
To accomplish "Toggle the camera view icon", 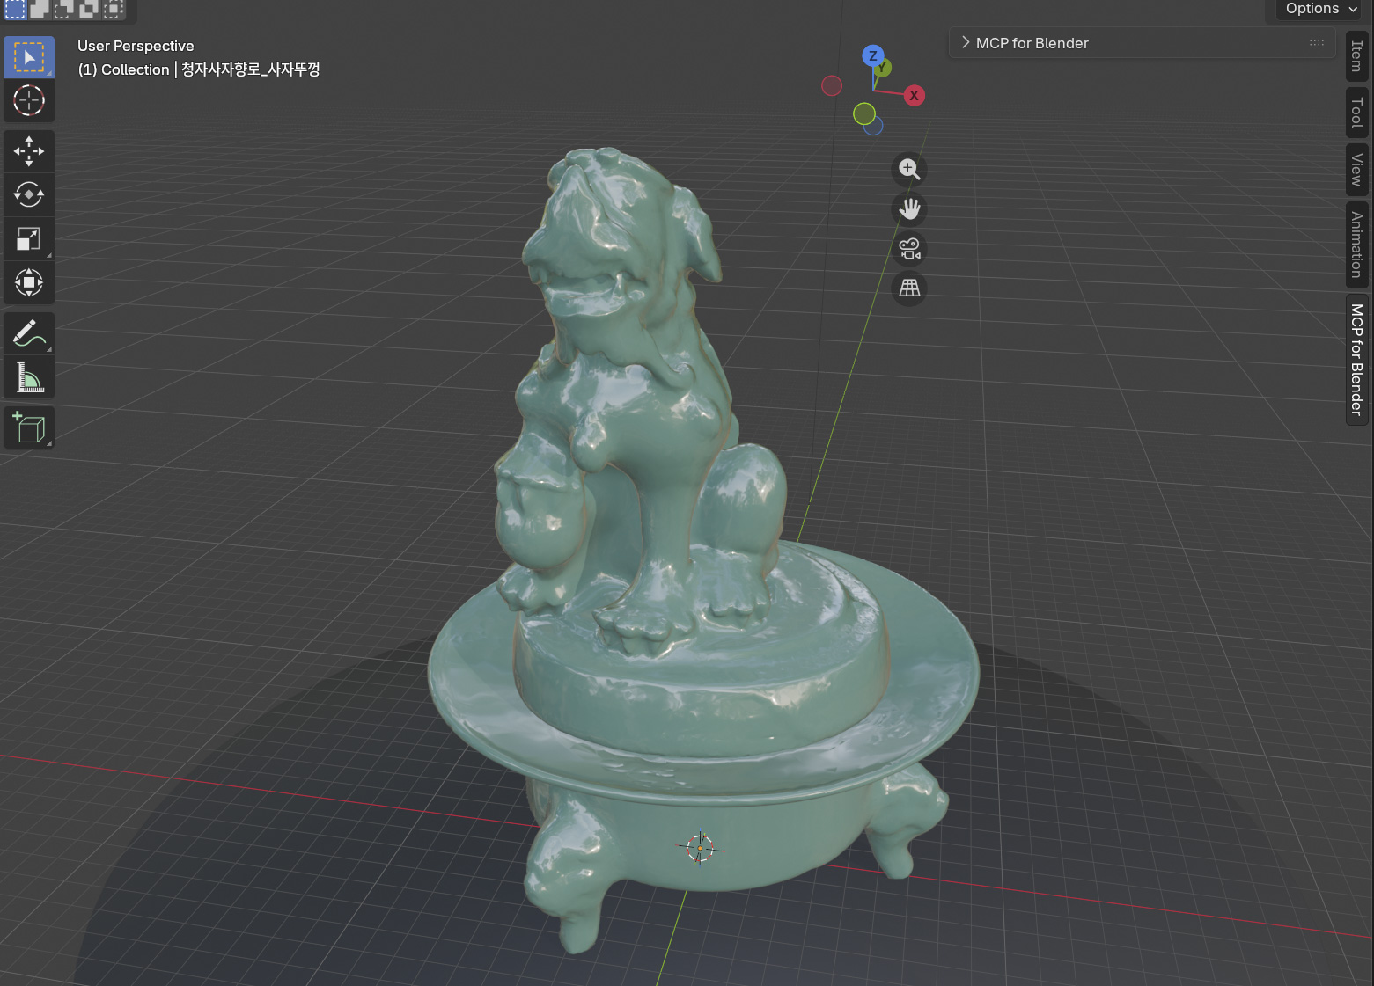I will click(909, 249).
